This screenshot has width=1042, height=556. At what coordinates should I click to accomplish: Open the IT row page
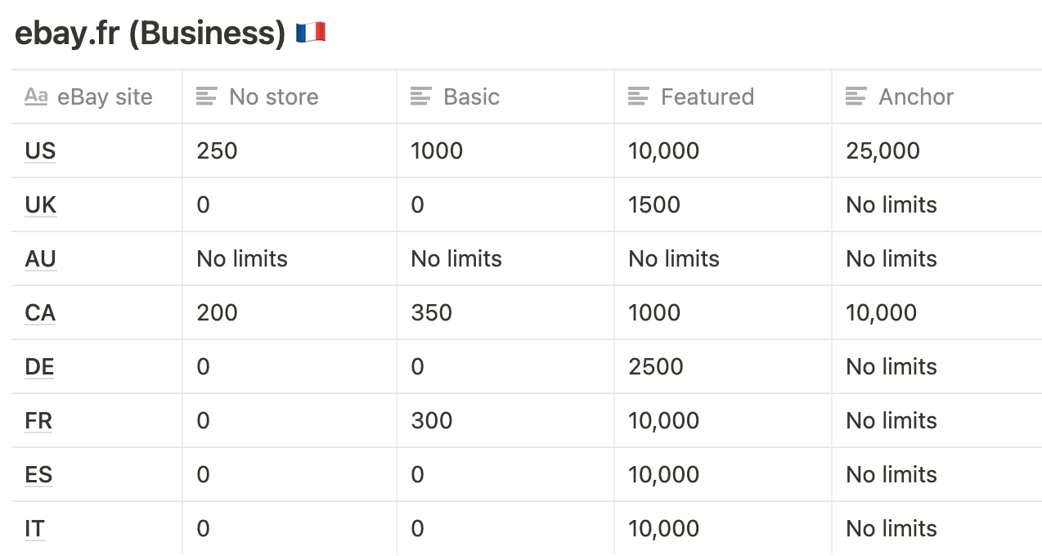coord(34,529)
